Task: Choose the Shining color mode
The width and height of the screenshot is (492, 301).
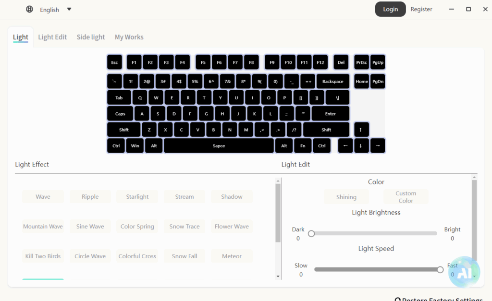Action: tap(346, 197)
